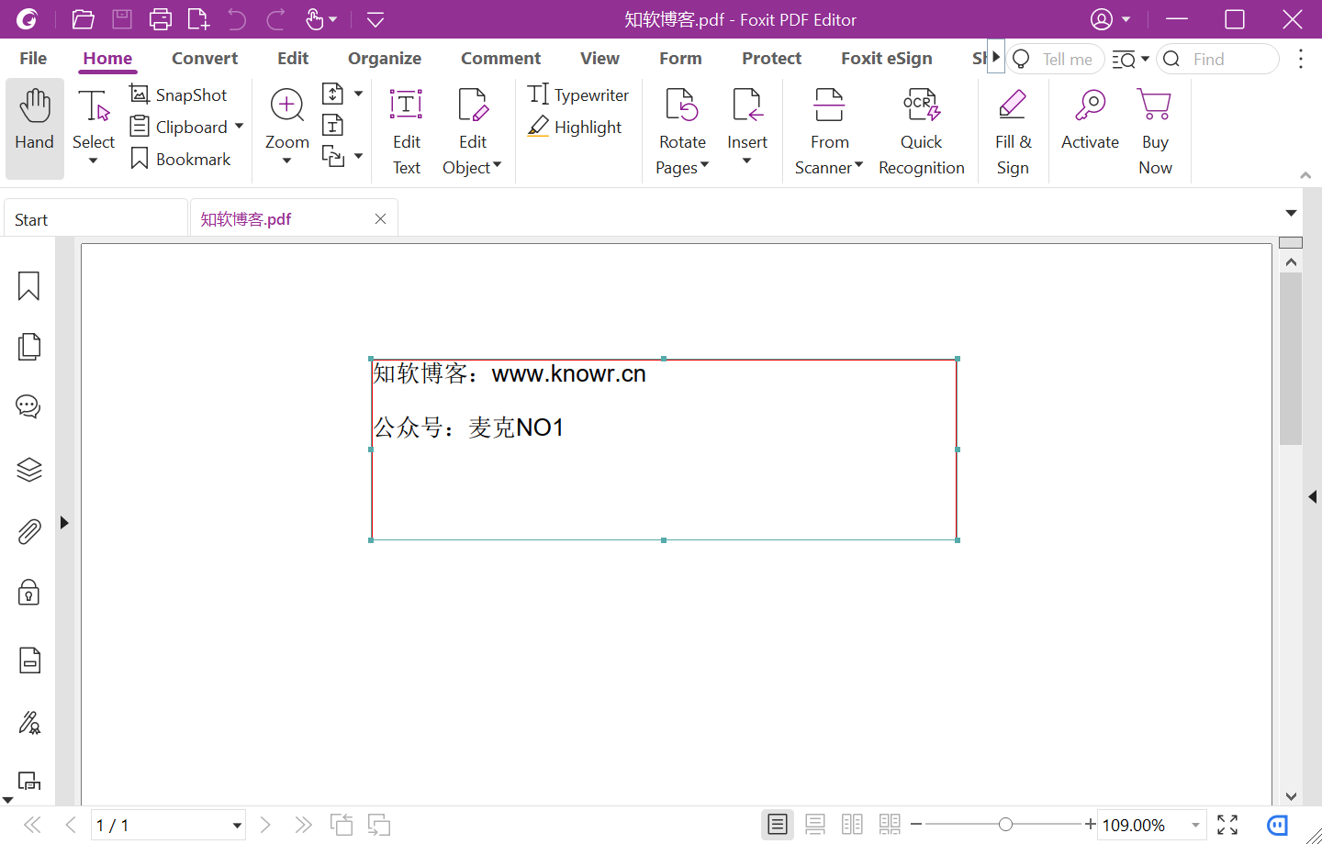Screen dimensions: 1322x844
Task: Open account profile dropdown
Action: (1110, 19)
